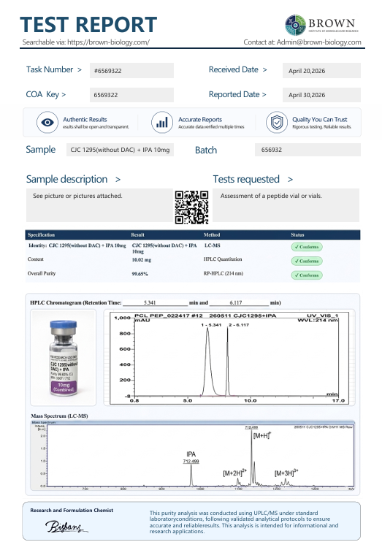Click the Admin@brown-biology.com contact email
This screenshot has width=382, height=542.
click(318, 42)
